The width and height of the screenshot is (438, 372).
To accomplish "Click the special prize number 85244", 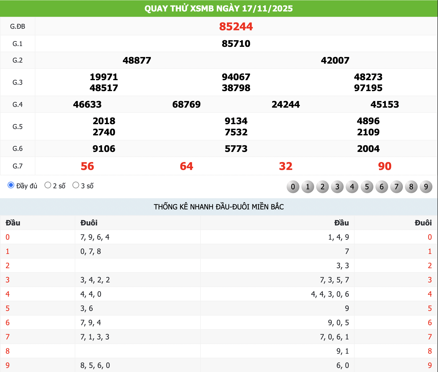I will pos(236,26).
